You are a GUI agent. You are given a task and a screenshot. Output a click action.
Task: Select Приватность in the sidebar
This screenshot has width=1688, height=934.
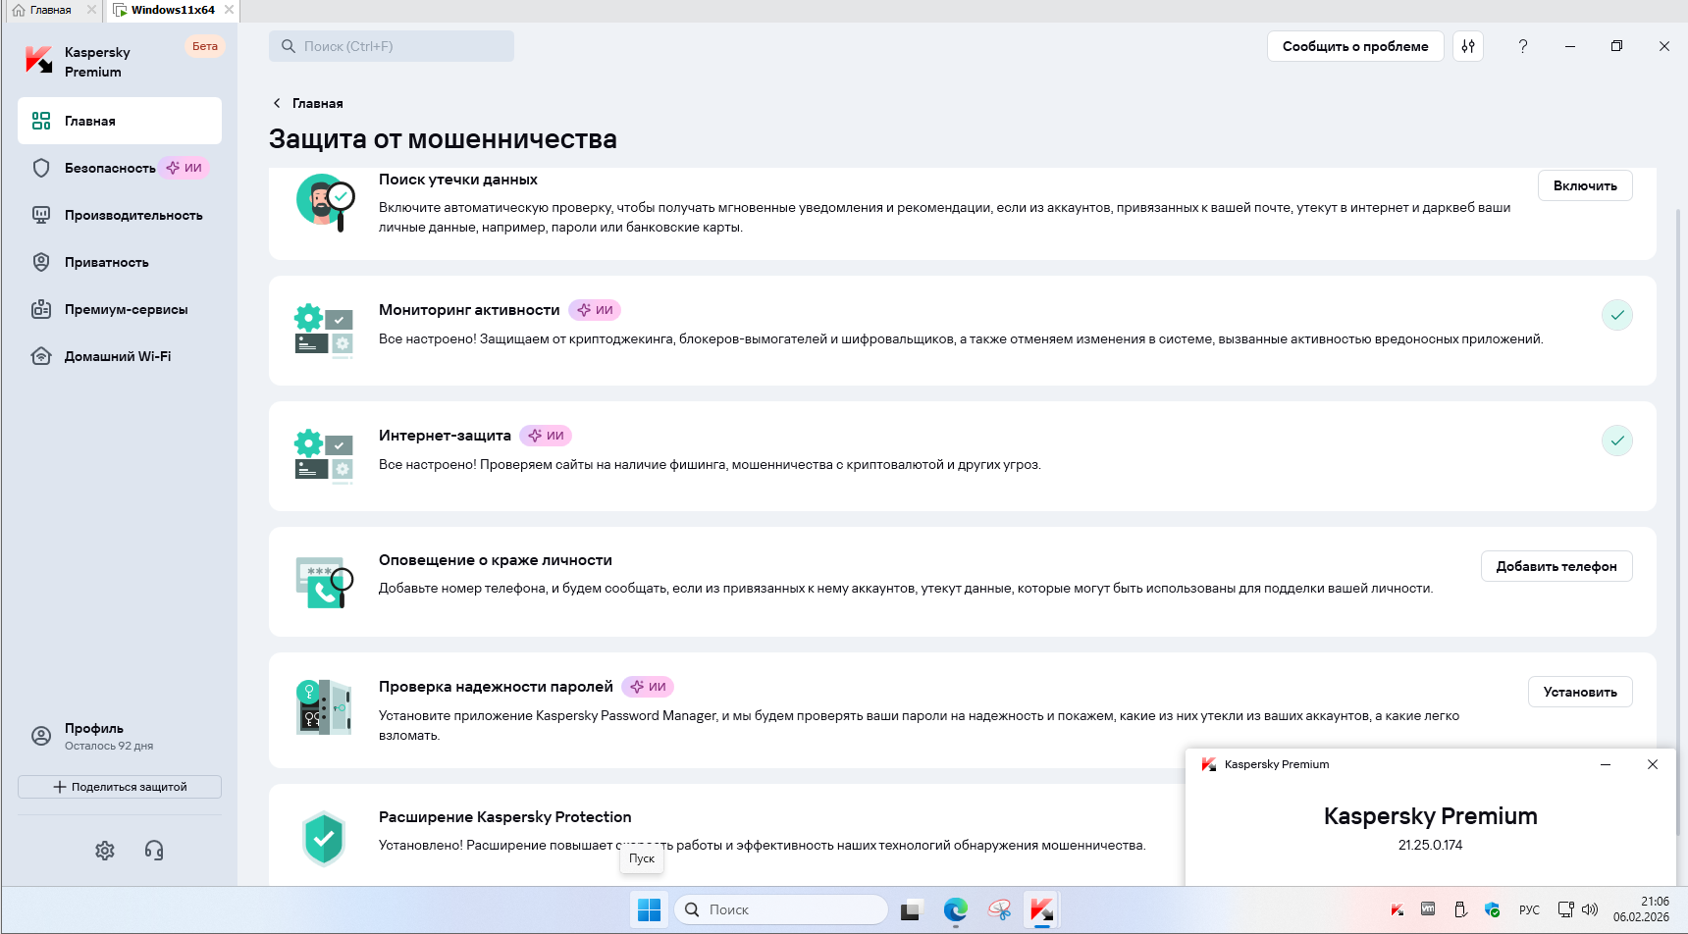pyautogui.click(x=120, y=262)
